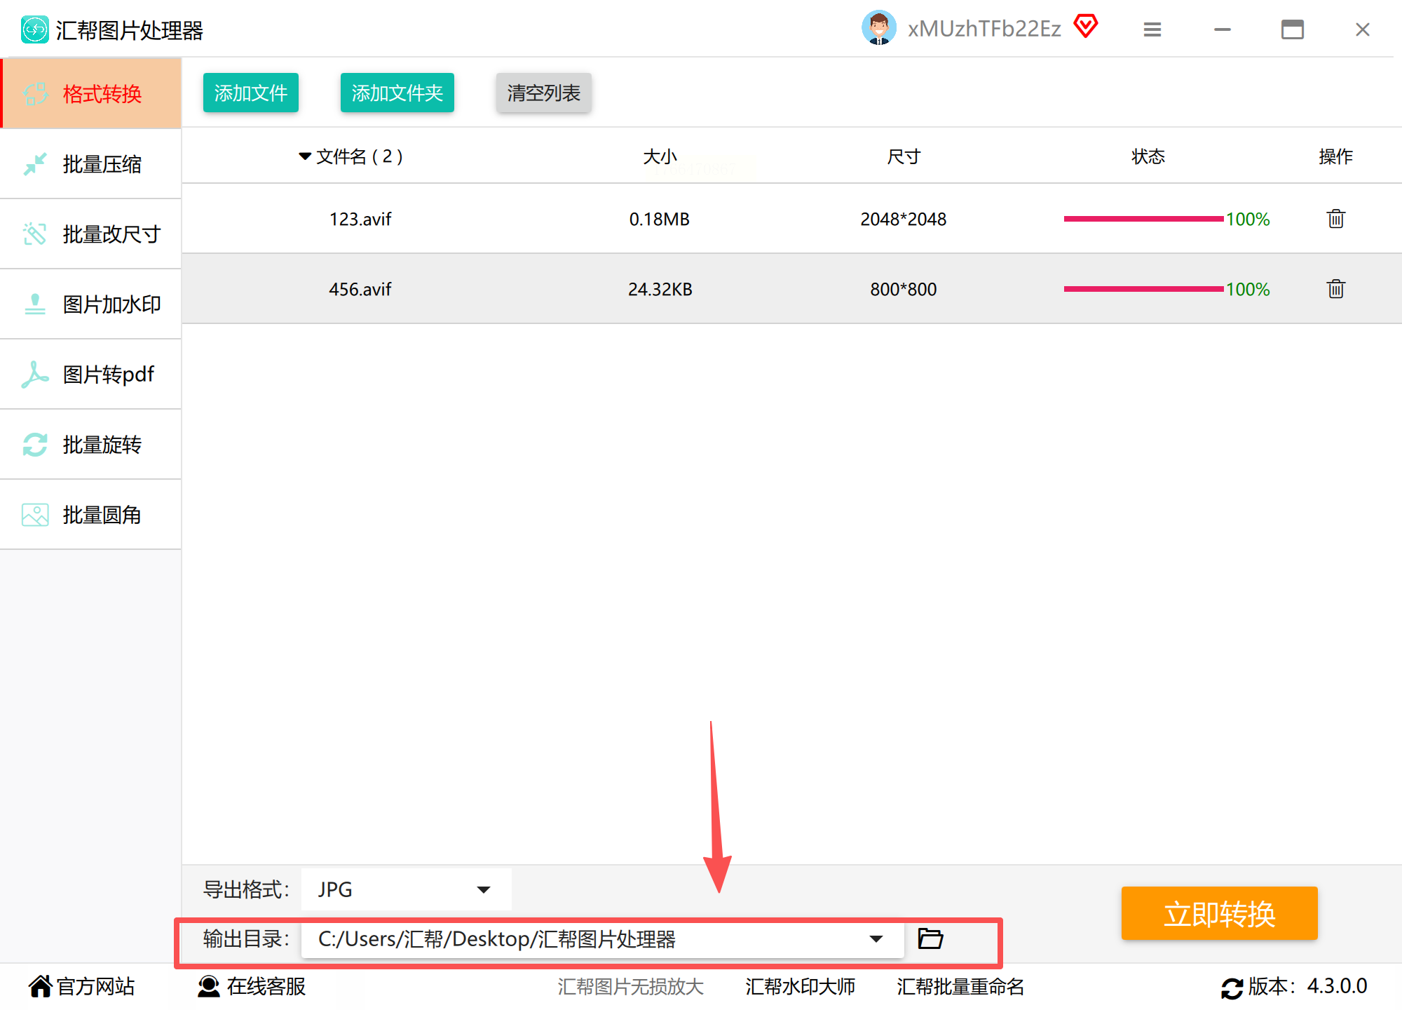
Task: Click the red VIP diamond icon
Action: coord(1086,27)
